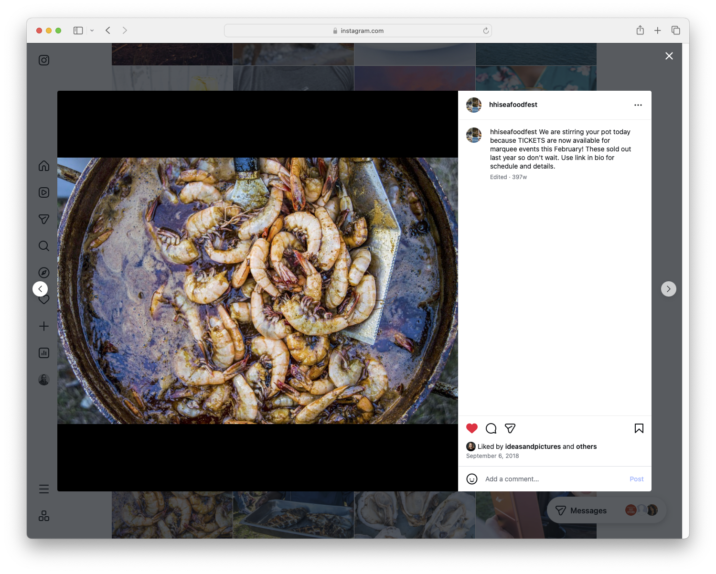Screen dimensions: 716x574
Task: Click Add a comment field
Action: coord(554,479)
